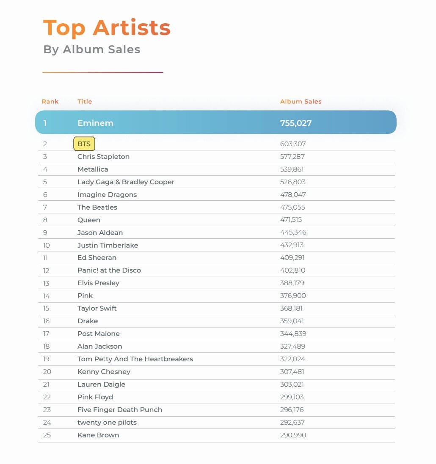Select the highlighted BTS artist name
436x464 pixels.
pyautogui.click(x=84, y=144)
